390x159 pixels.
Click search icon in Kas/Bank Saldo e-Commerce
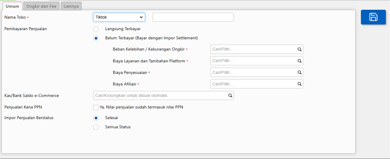[230, 96]
